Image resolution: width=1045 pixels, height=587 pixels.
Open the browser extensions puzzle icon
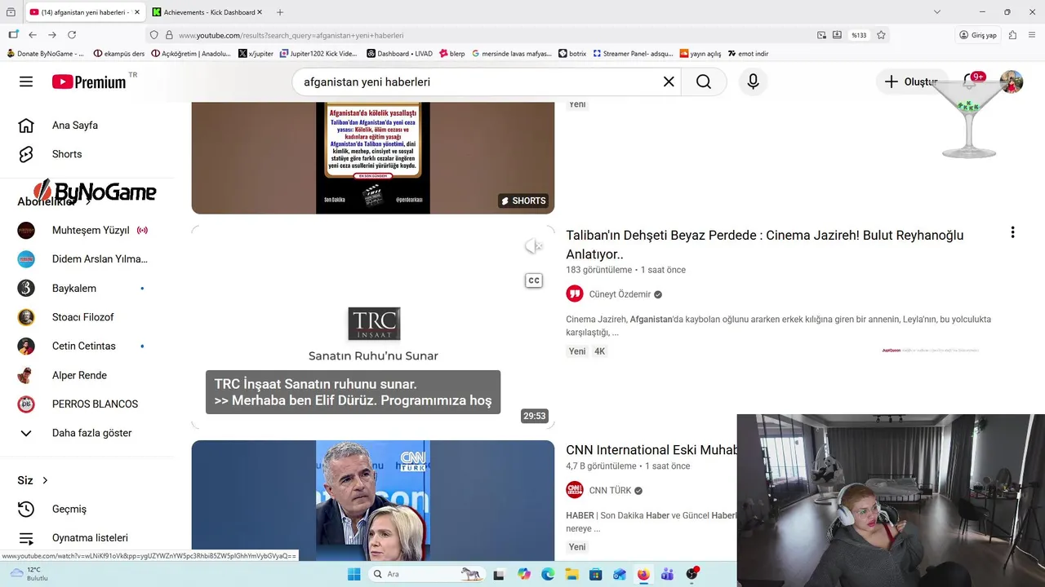(1012, 35)
